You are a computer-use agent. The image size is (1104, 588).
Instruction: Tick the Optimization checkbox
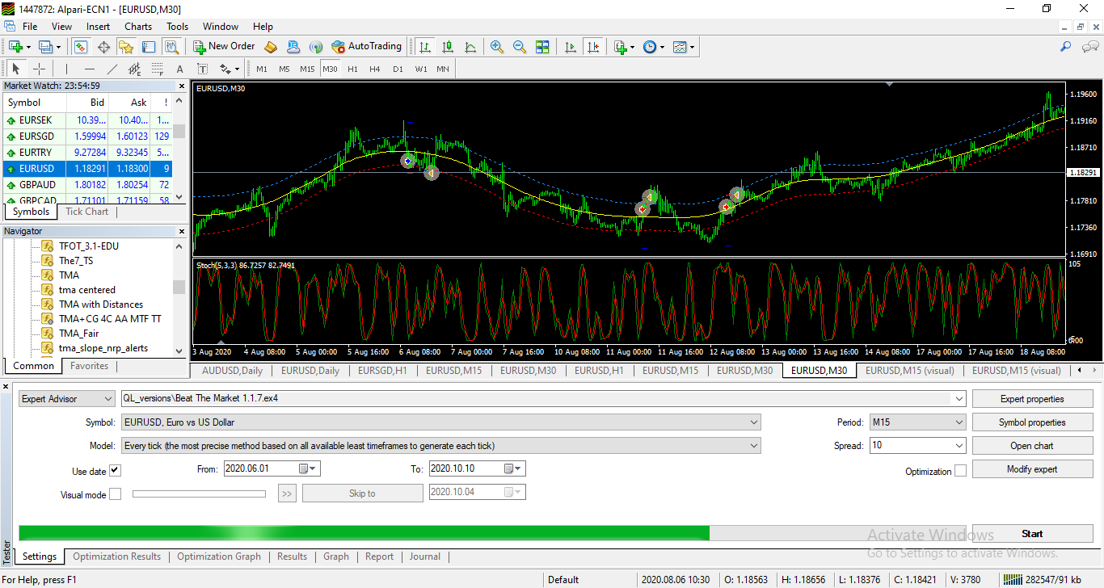point(960,471)
